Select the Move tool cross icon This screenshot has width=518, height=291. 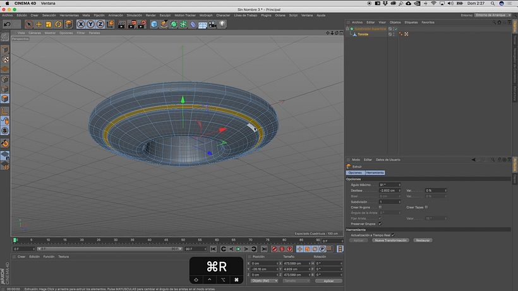39,24
